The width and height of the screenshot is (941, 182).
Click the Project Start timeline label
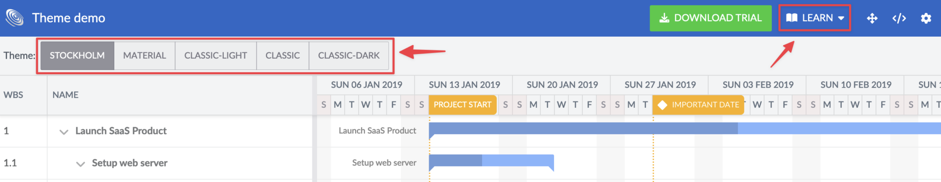(463, 105)
